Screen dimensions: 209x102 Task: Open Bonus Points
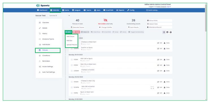click(159, 21)
